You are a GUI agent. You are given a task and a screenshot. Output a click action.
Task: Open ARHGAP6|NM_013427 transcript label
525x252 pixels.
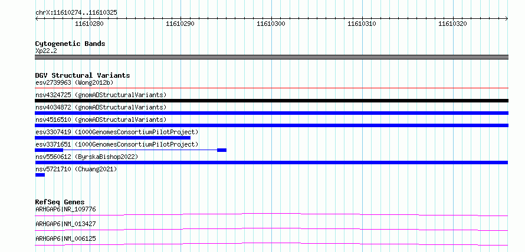tap(65, 224)
